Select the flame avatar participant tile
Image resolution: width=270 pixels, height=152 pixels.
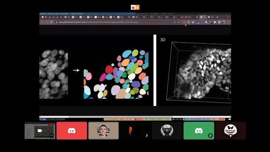(x=135, y=130)
